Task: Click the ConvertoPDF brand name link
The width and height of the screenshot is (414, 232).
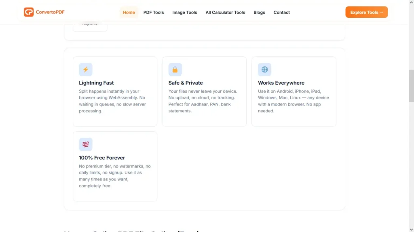Action: pos(50,12)
